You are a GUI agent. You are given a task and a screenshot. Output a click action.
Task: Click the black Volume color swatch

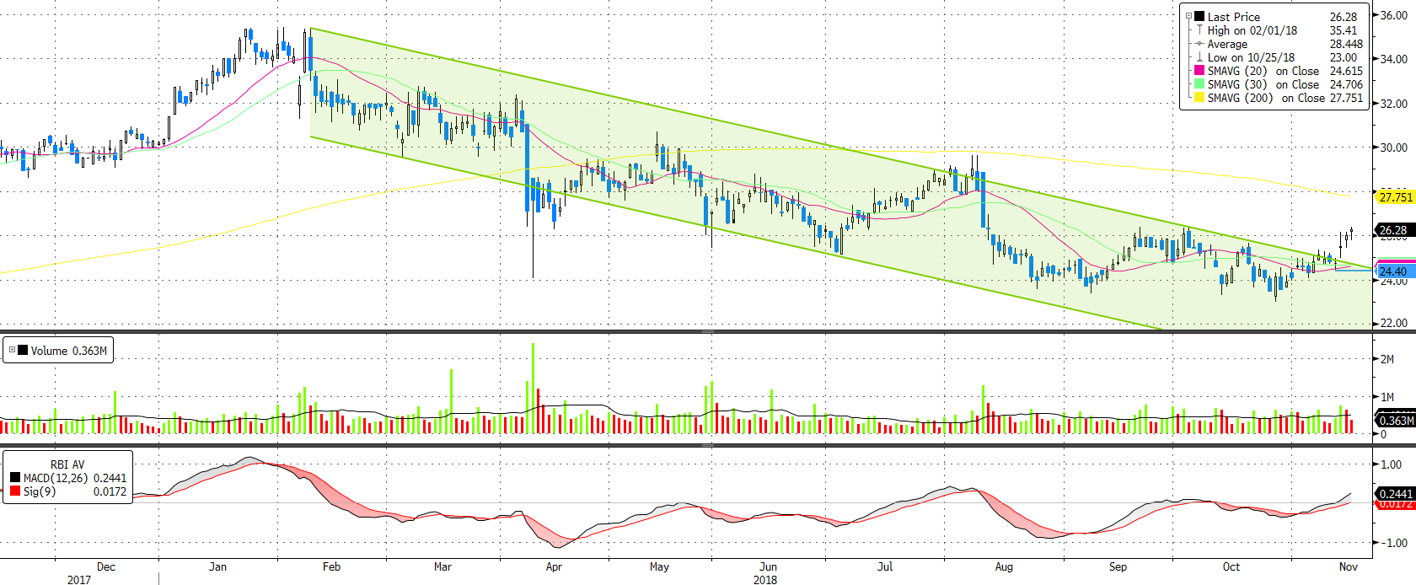click(23, 351)
